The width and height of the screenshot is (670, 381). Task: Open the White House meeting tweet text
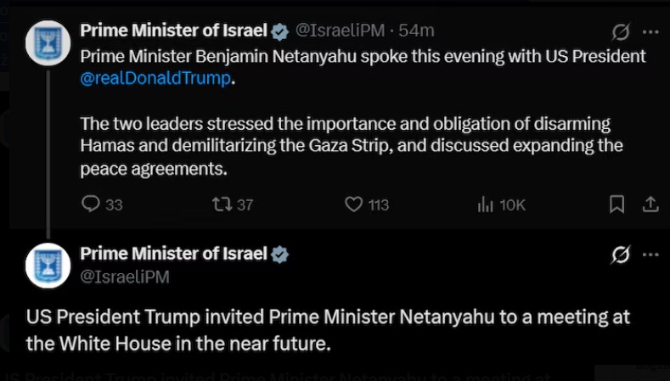[x=328, y=330]
